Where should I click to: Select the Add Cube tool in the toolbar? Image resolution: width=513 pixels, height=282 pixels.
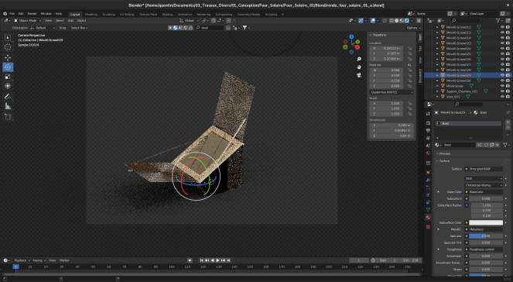(8, 117)
